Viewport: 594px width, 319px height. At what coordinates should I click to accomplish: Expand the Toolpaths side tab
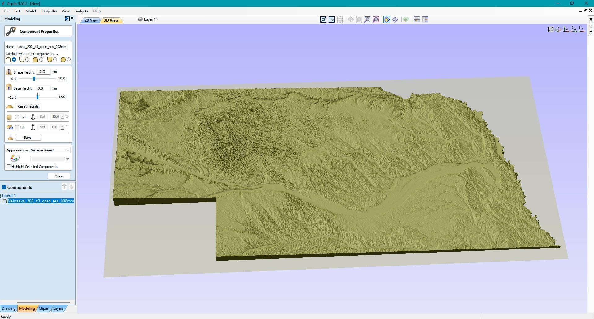(591, 25)
